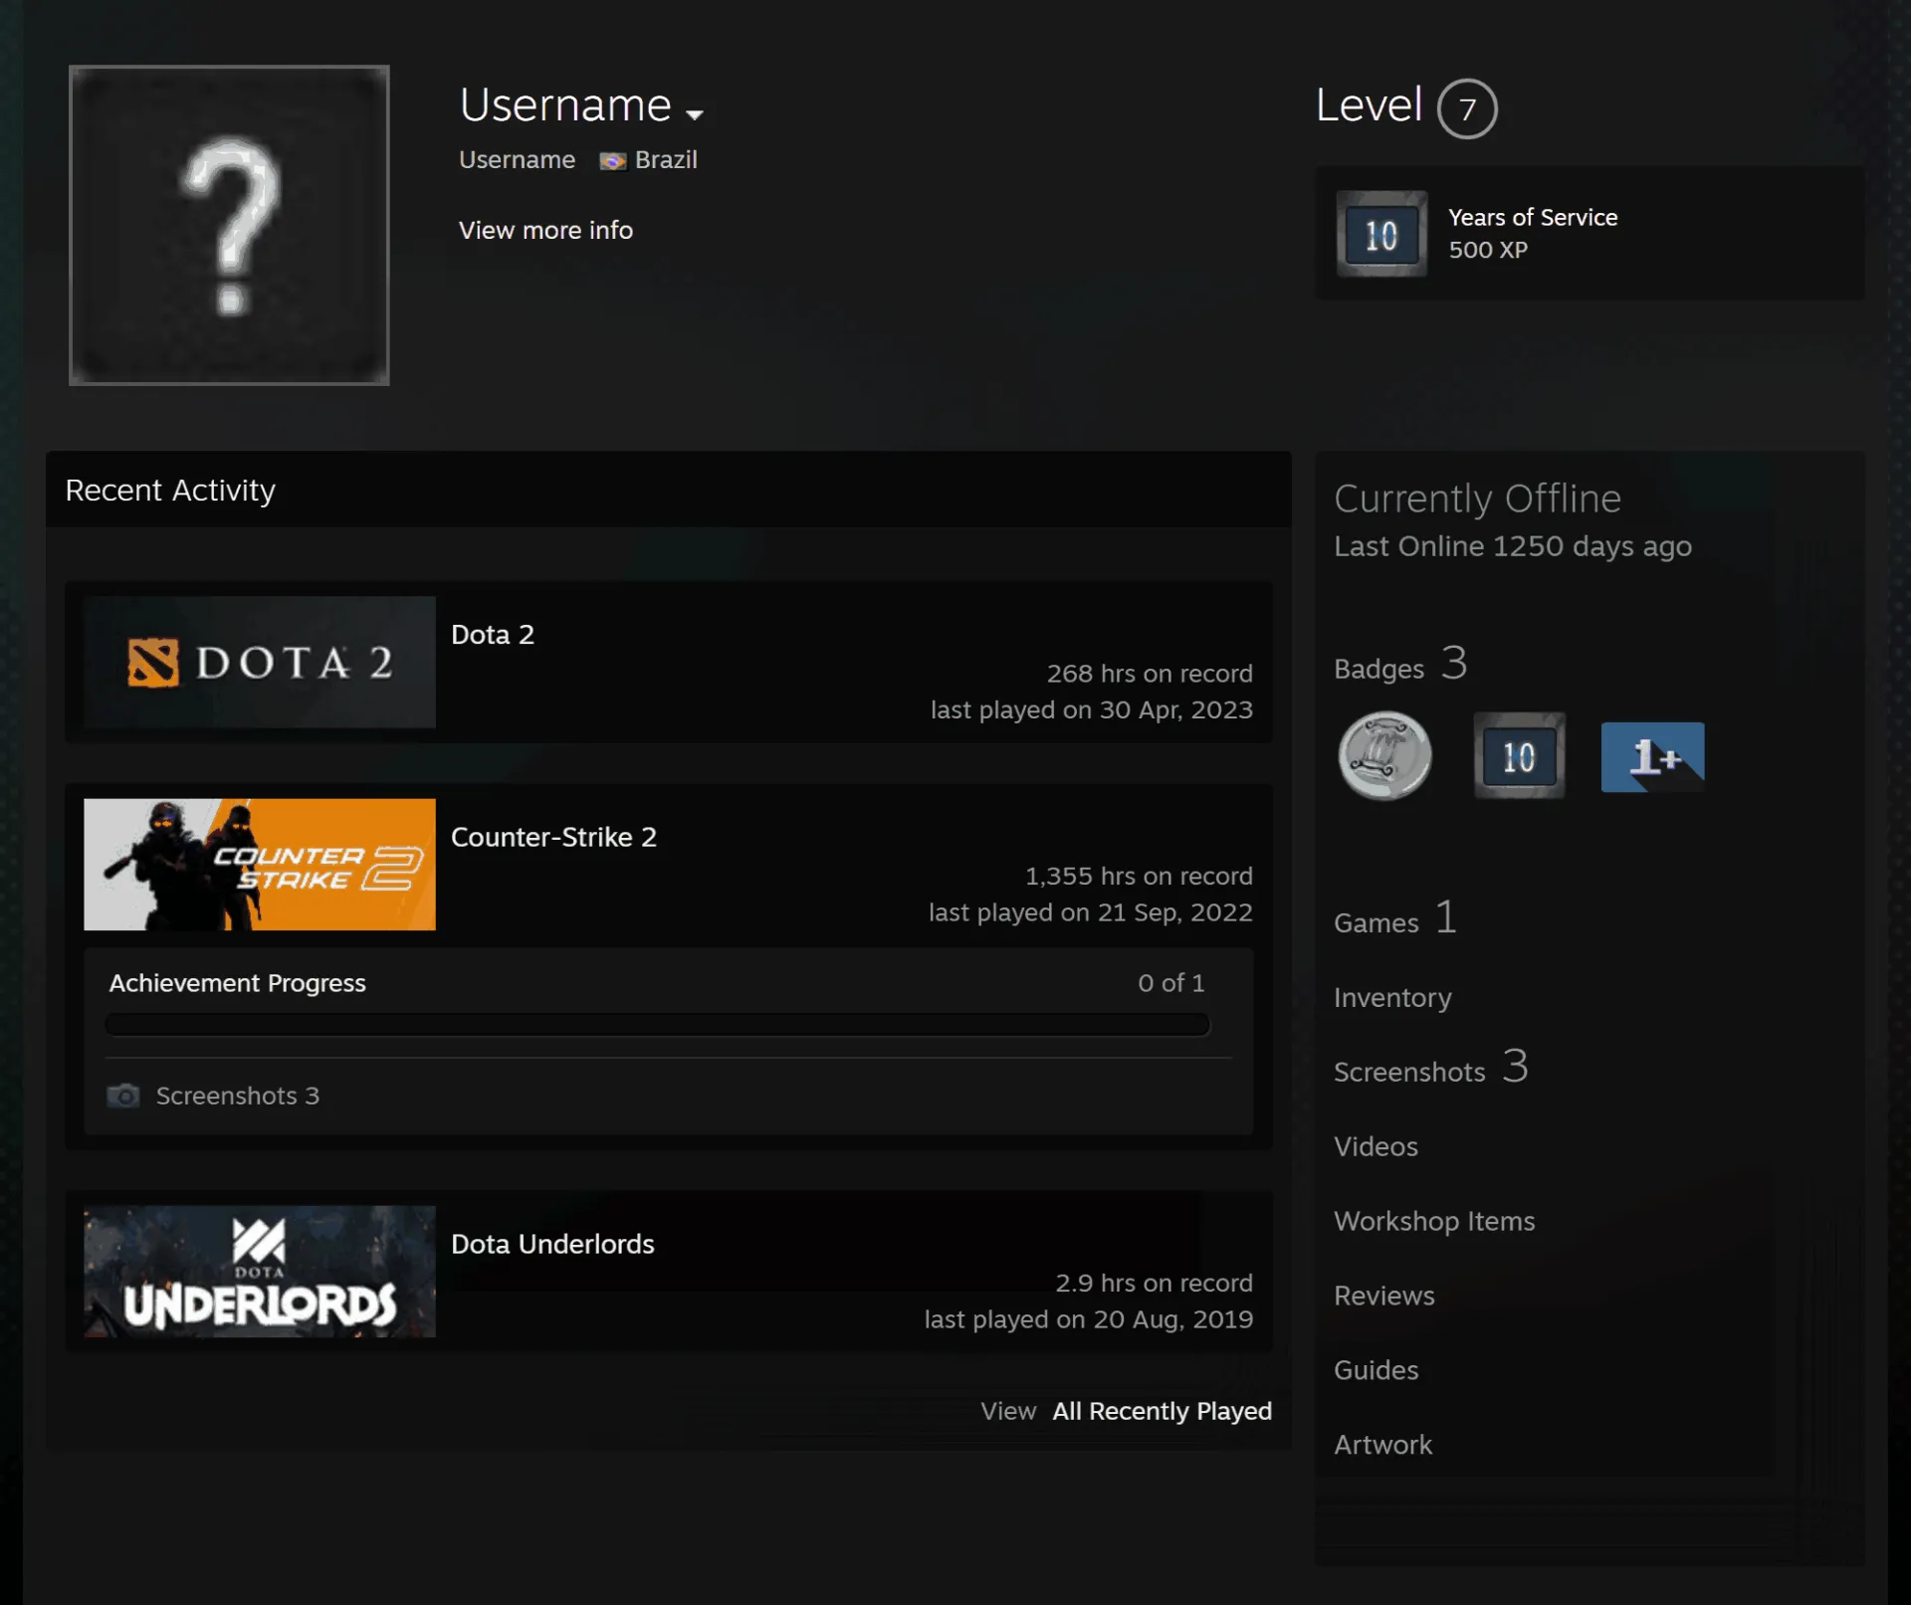Click the '500 XP' text
The height and width of the screenshot is (1605, 1911).
coord(1488,250)
